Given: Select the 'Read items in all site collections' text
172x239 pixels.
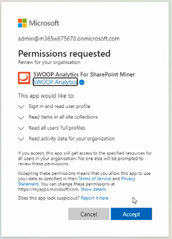Looking at the screenshot, I should [x=63, y=117].
